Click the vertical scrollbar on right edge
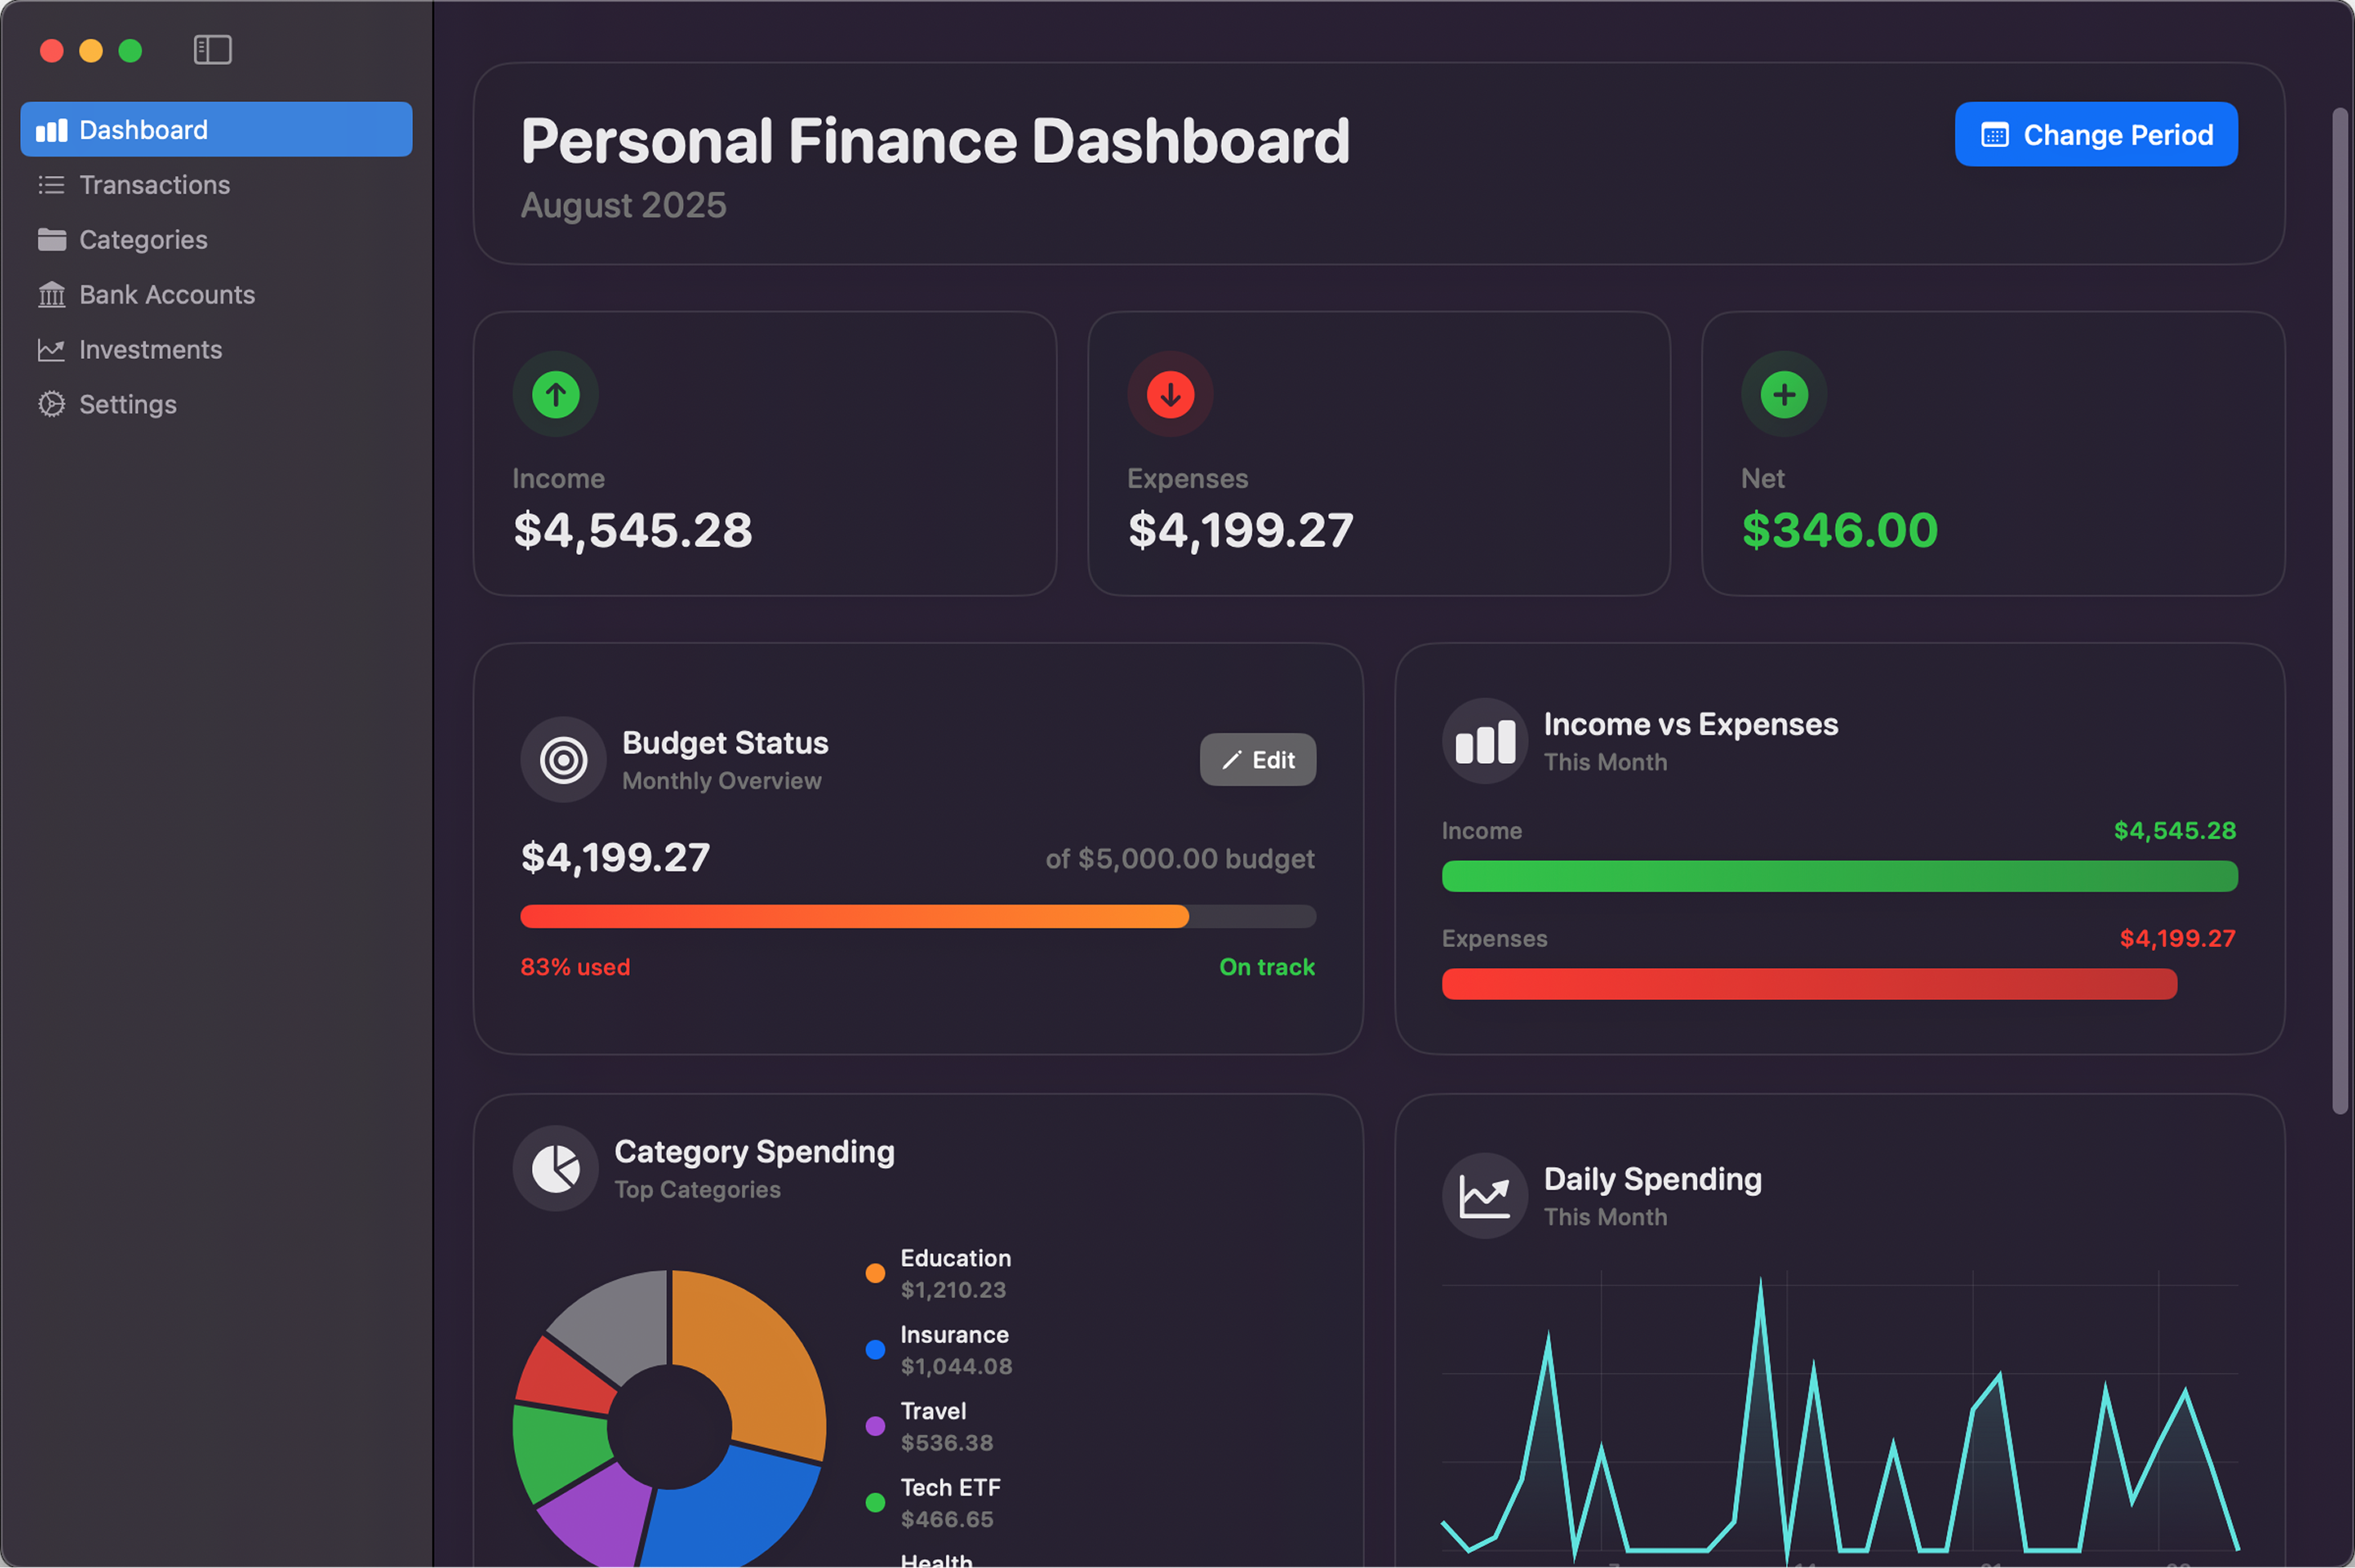The image size is (2355, 1568). coord(2339,610)
